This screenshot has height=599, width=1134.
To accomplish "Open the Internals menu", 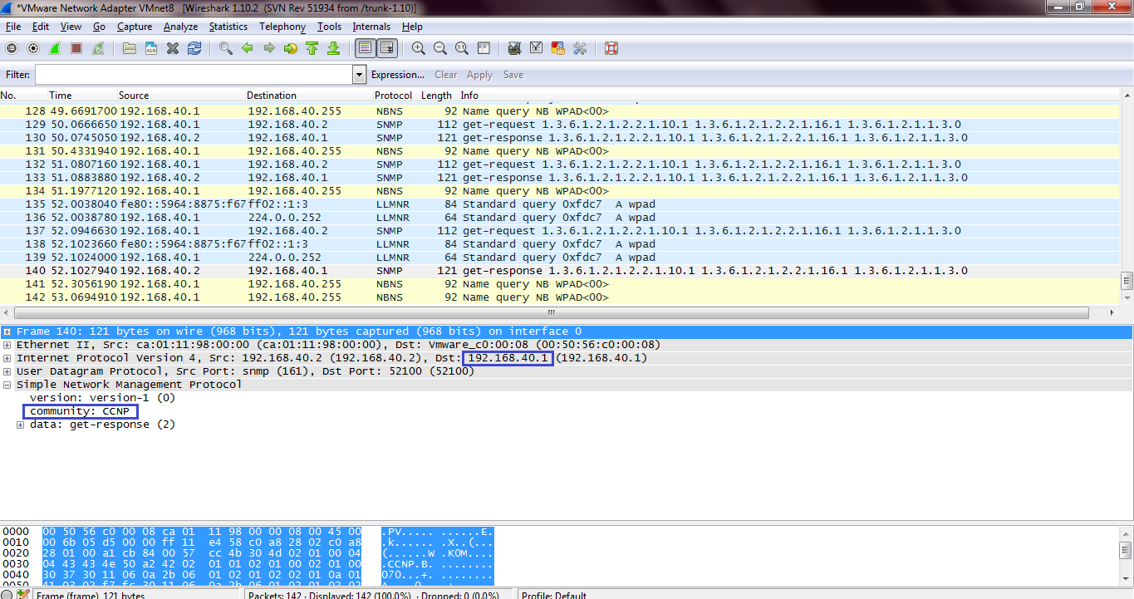I will click(371, 27).
